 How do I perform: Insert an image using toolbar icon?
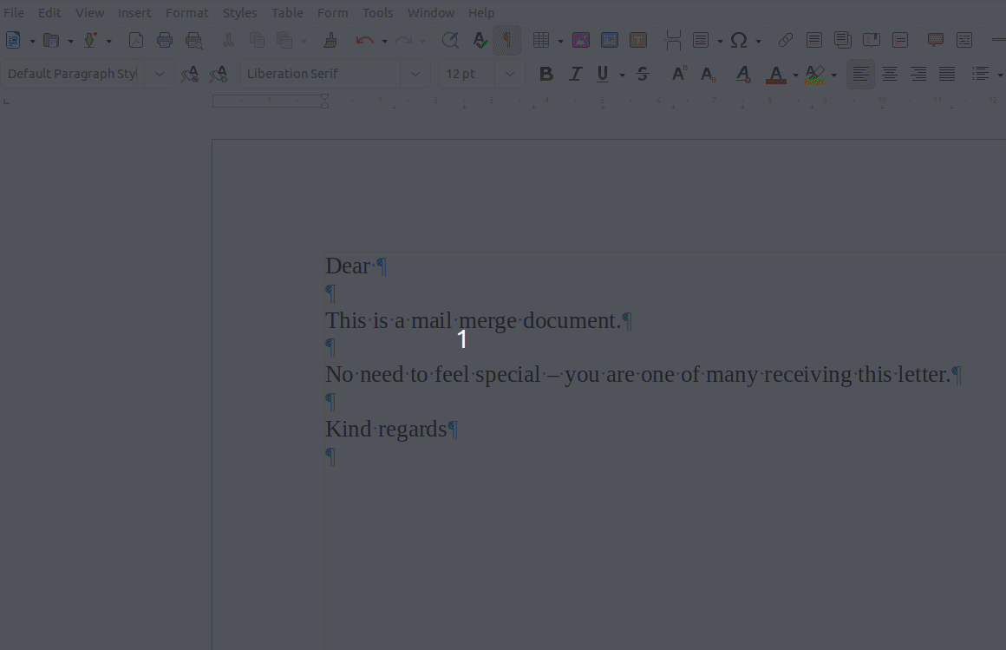click(581, 40)
